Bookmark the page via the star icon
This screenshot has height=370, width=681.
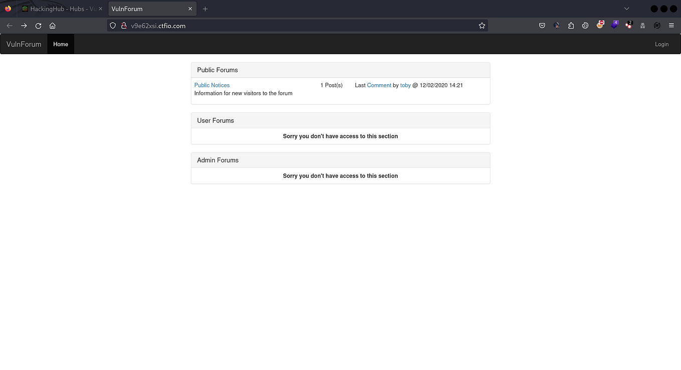click(x=482, y=25)
